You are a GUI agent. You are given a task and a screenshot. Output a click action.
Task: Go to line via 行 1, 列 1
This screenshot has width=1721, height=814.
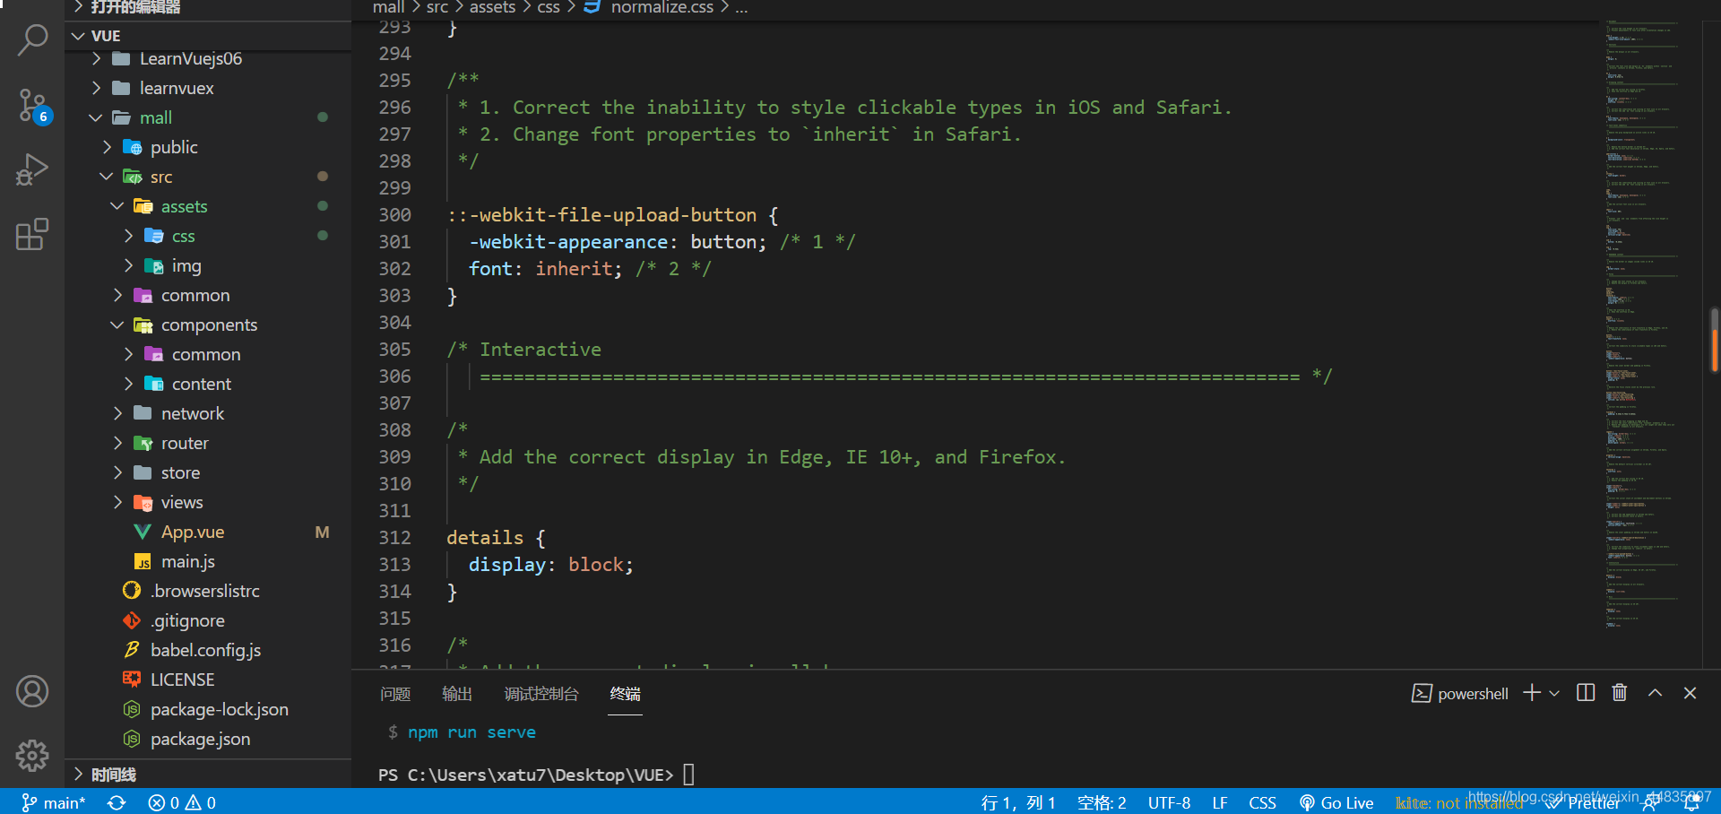(1018, 802)
